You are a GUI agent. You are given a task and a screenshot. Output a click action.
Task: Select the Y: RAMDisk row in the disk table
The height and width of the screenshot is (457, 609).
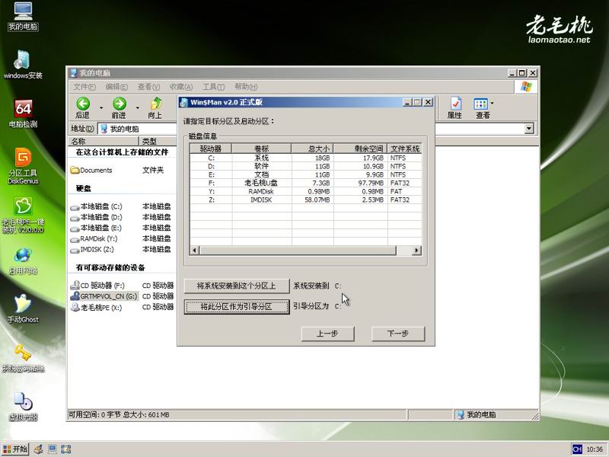point(306,192)
